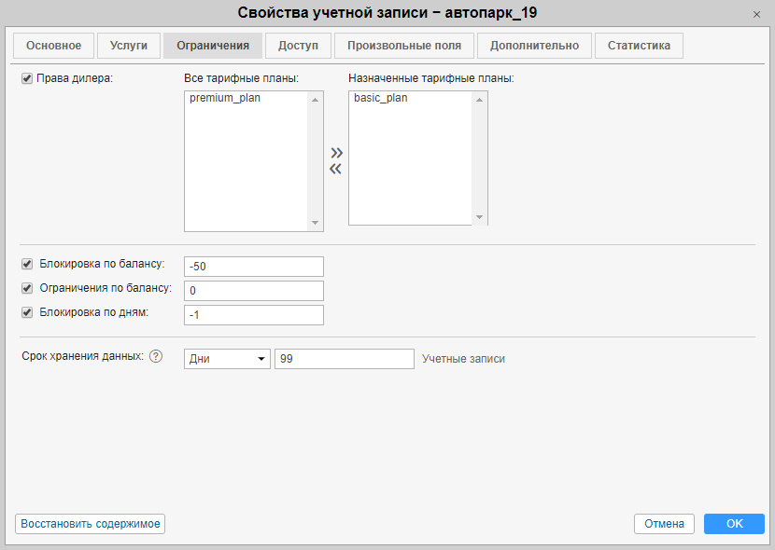Toggle the Права дилера checkbox

pyautogui.click(x=27, y=78)
